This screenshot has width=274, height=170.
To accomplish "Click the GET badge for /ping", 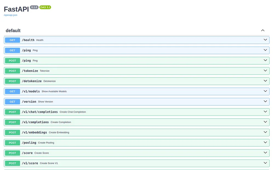I will tap(12, 50).
